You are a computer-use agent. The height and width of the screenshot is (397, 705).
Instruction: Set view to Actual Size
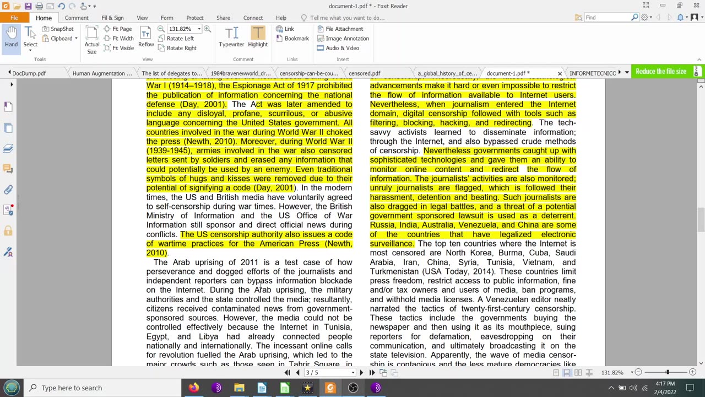[x=92, y=40]
